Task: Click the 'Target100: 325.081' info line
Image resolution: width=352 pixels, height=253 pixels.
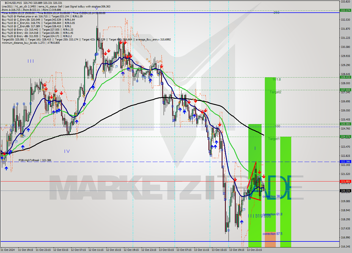Action: pos(86,39)
